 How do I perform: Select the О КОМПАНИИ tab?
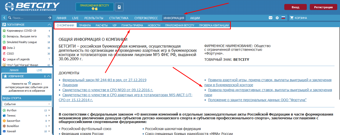tap(65, 25)
